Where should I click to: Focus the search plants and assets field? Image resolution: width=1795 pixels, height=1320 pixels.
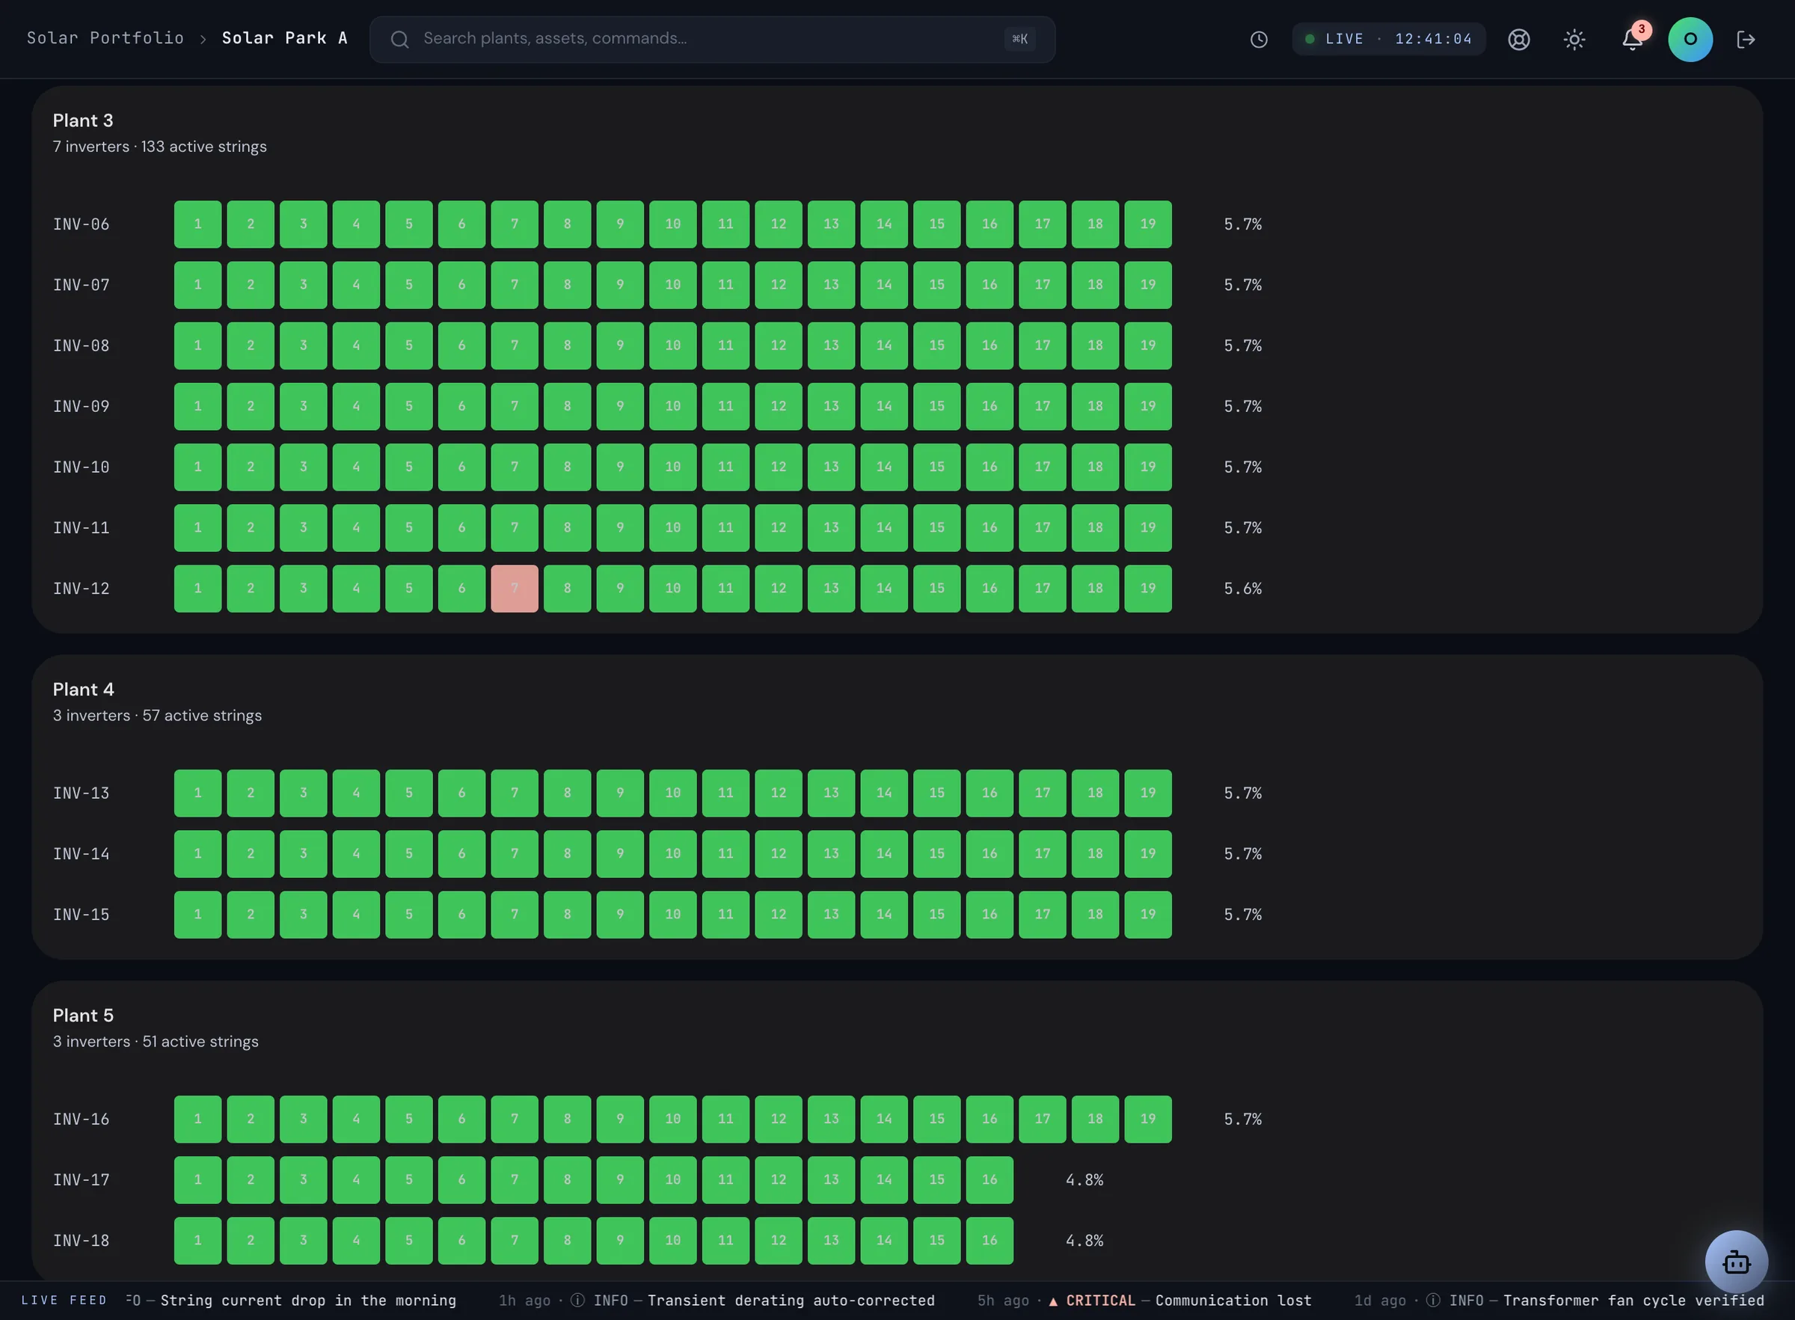click(x=712, y=39)
